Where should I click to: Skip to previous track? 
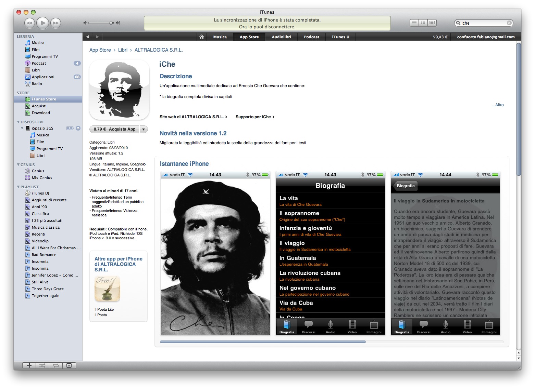(30, 23)
